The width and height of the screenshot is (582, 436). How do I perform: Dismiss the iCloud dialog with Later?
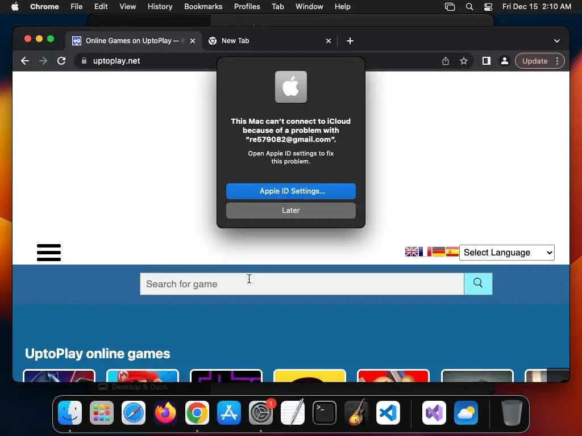click(x=290, y=210)
